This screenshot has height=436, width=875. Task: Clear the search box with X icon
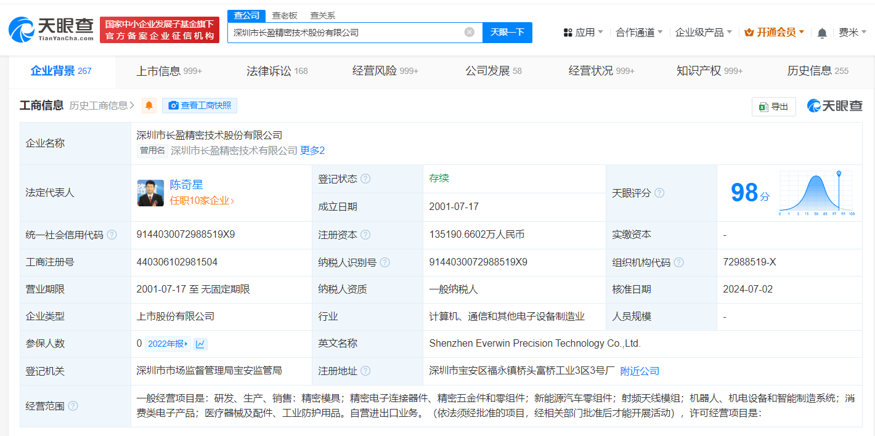tap(470, 33)
